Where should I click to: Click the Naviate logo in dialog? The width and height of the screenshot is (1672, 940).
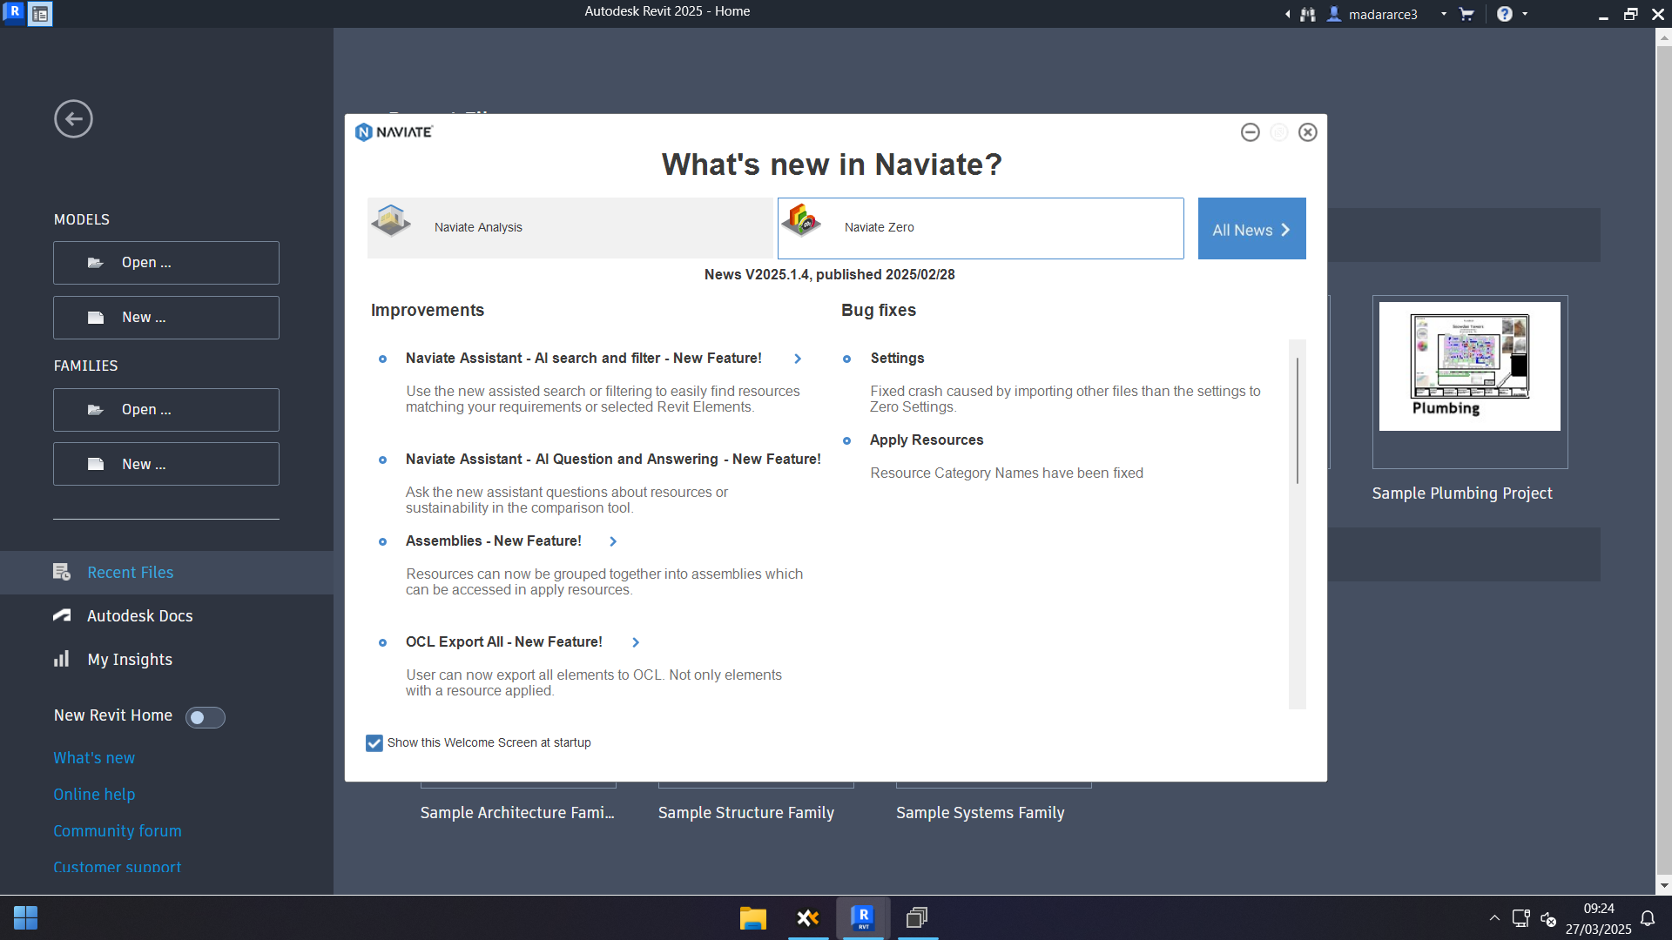pos(394,132)
